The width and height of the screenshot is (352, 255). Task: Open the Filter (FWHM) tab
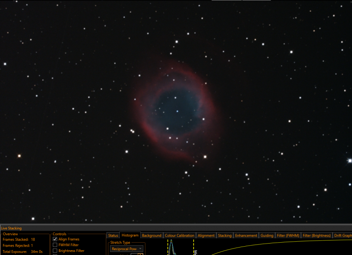[x=288, y=236]
